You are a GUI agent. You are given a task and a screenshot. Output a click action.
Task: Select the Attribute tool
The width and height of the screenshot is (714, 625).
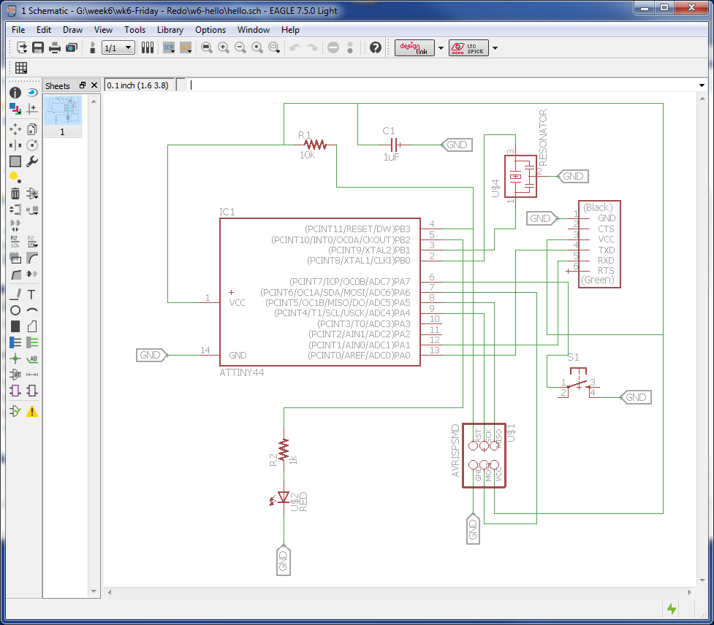point(15,375)
